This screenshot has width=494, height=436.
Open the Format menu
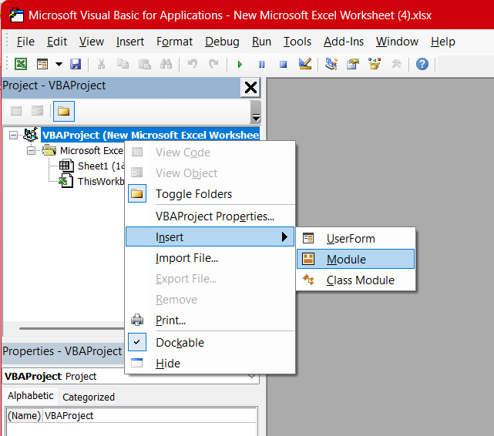[174, 42]
